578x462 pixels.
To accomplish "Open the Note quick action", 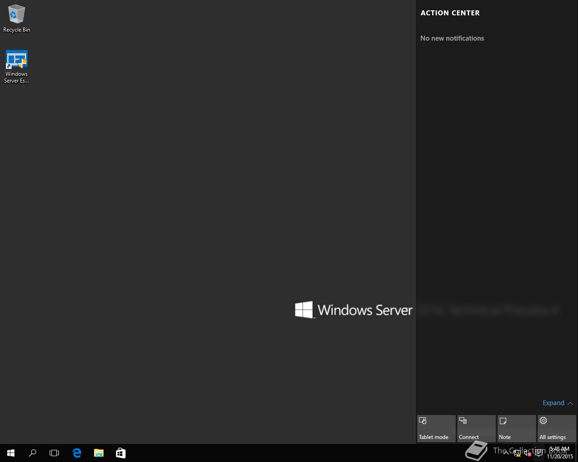I will [x=517, y=429].
